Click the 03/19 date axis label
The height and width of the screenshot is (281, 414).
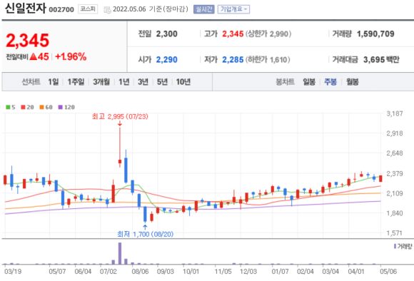click(13, 271)
